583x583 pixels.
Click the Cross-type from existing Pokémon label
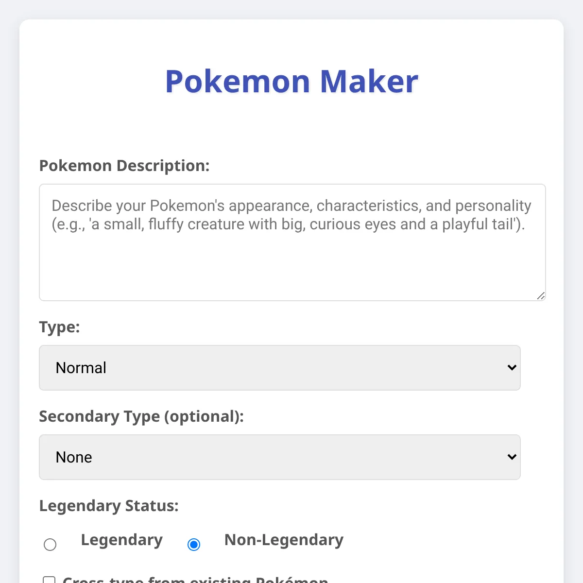[x=196, y=580]
